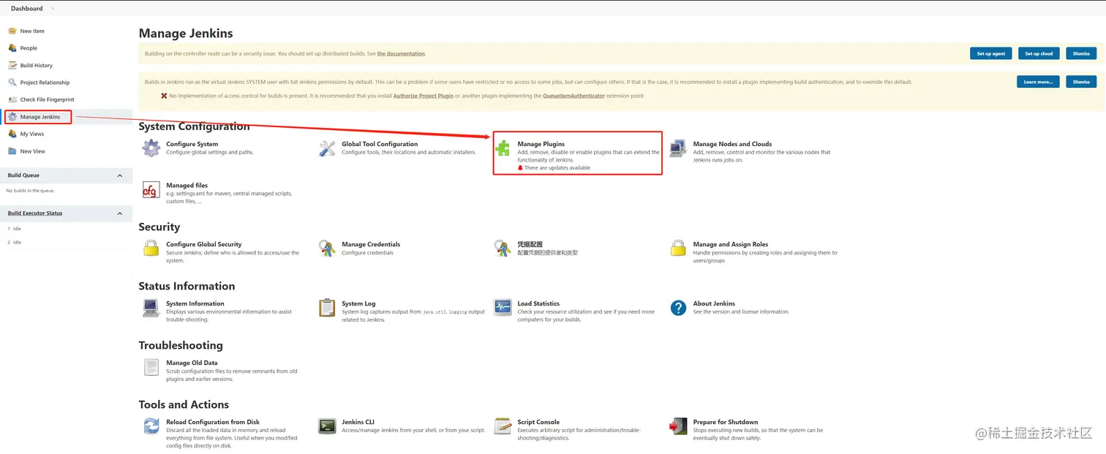Image resolution: width=1106 pixels, height=454 pixels.
Task: Click the Manage Old Data document icon
Action: tap(151, 367)
